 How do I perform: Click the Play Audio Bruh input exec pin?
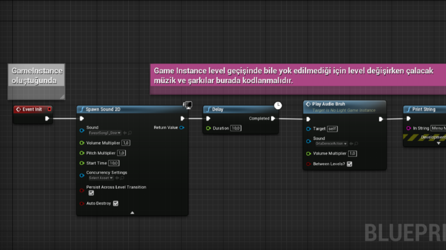[308, 119]
